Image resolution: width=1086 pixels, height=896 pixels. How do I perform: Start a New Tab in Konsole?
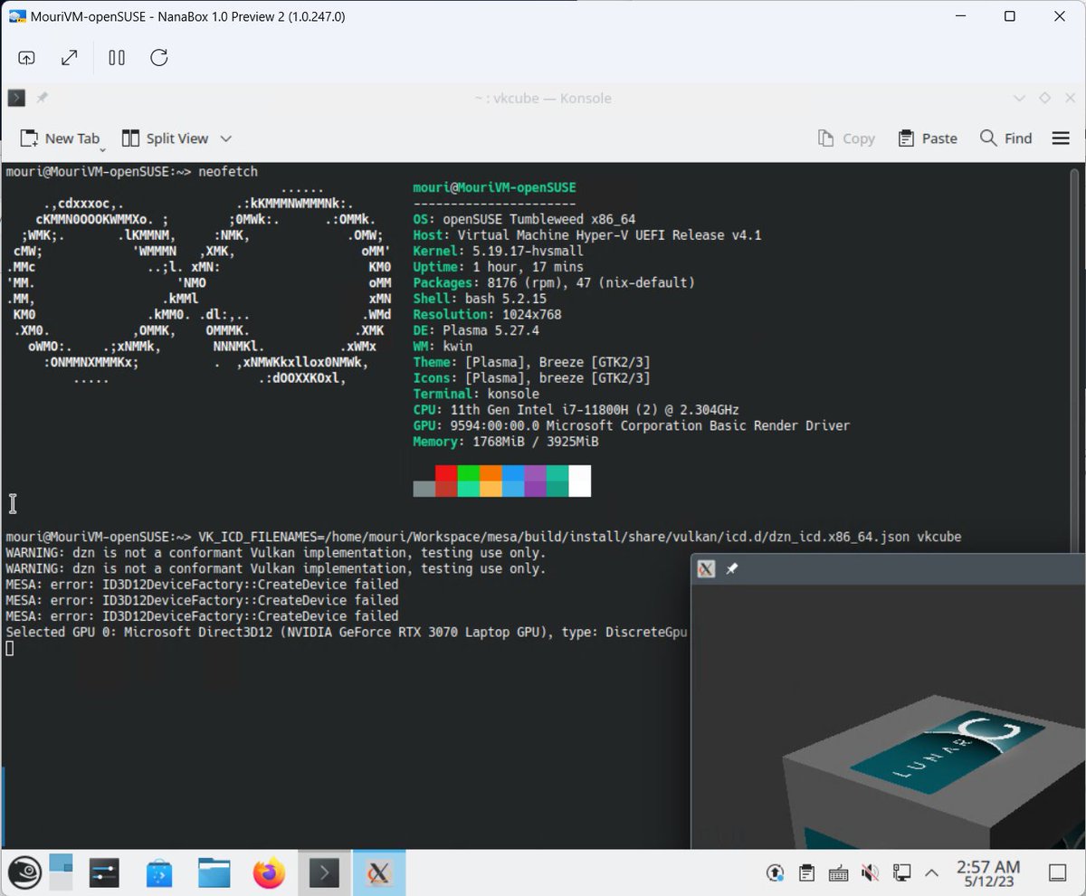pos(60,138)
